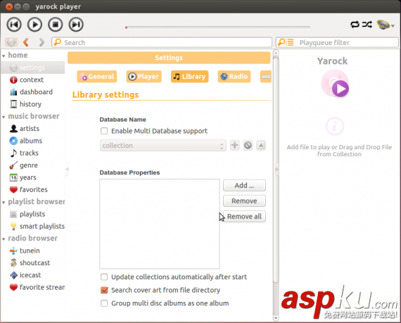The width and height of the screenshot is (401, 323).
Task: Open the cut-off tab after Radio
Action: (x=266, y=77)
